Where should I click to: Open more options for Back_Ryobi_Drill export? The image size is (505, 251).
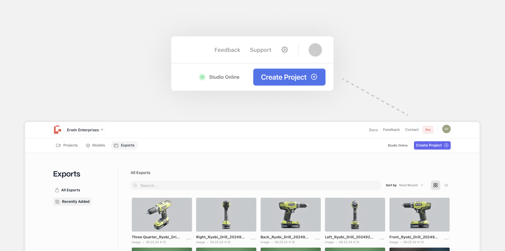[318, 239]
